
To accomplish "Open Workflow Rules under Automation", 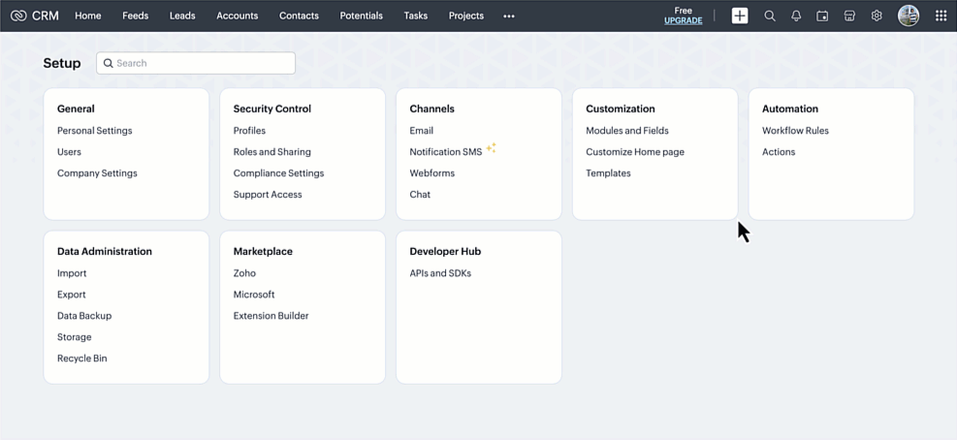I will (795, 131).
